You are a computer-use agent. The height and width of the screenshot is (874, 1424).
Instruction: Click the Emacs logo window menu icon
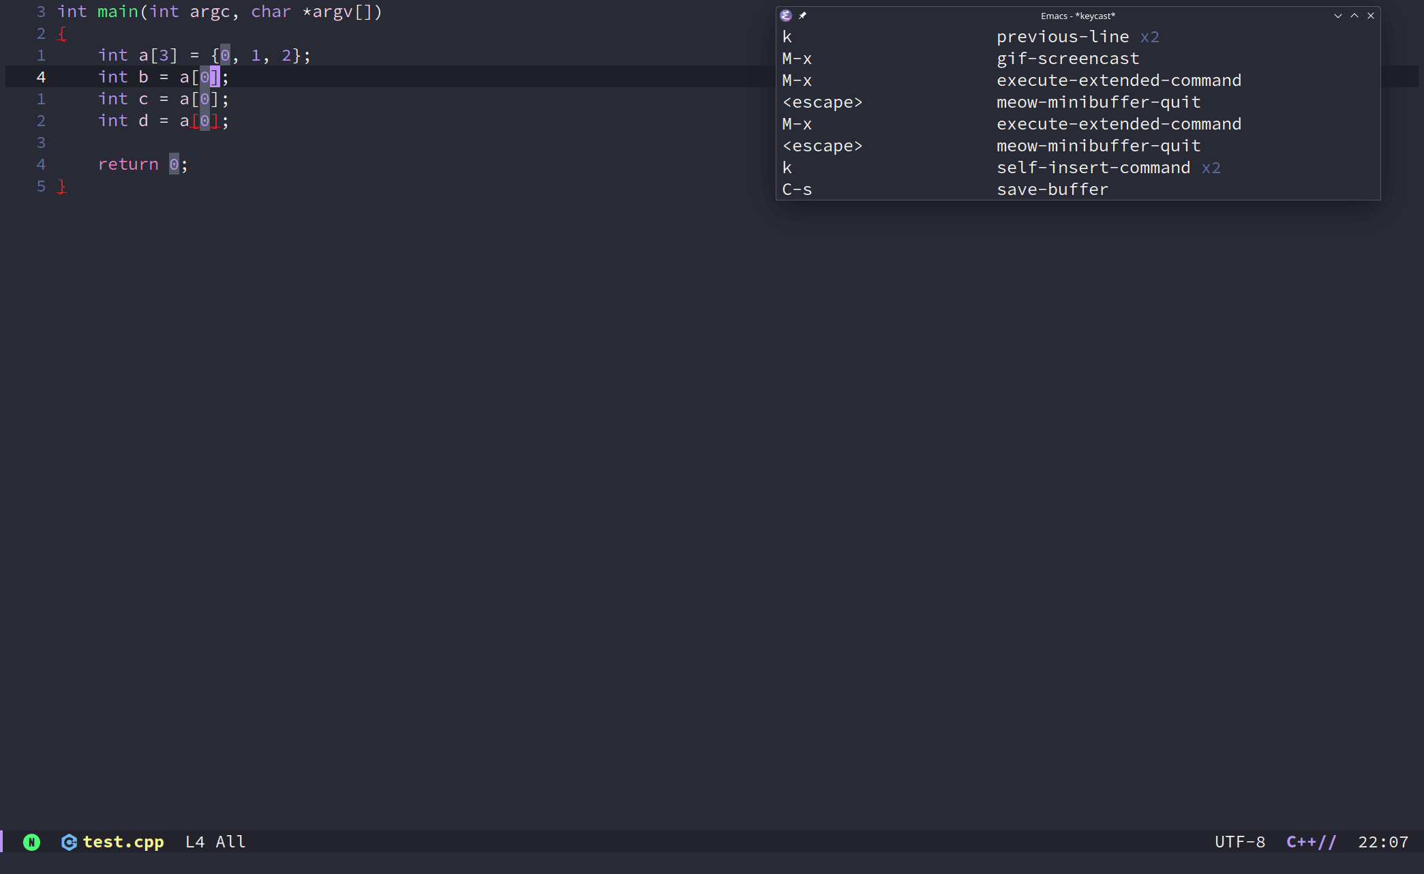pos(786,16)
